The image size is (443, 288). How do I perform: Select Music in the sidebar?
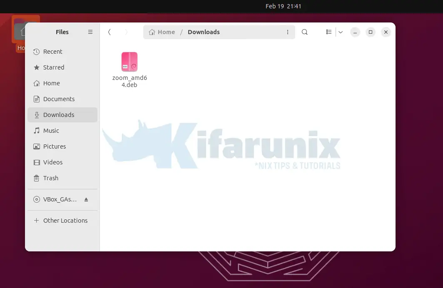[51, 131]
